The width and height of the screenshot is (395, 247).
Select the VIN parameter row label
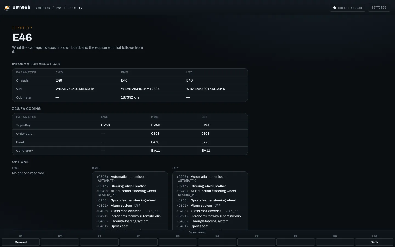coord(19,89)
